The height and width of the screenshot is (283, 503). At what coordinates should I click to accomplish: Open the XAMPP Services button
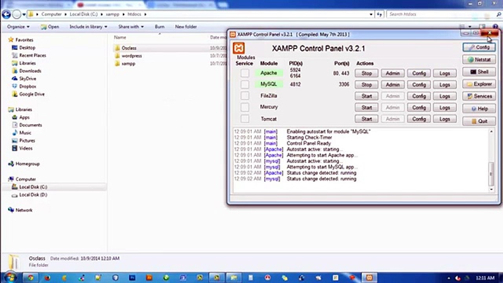pos(479,96)
